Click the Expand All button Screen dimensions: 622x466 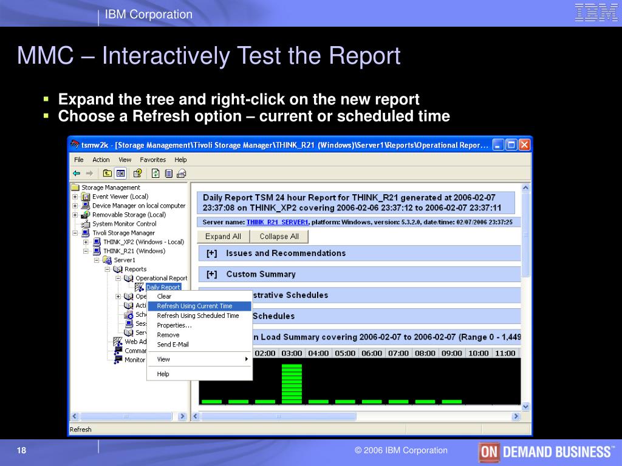tap(224, 236)
